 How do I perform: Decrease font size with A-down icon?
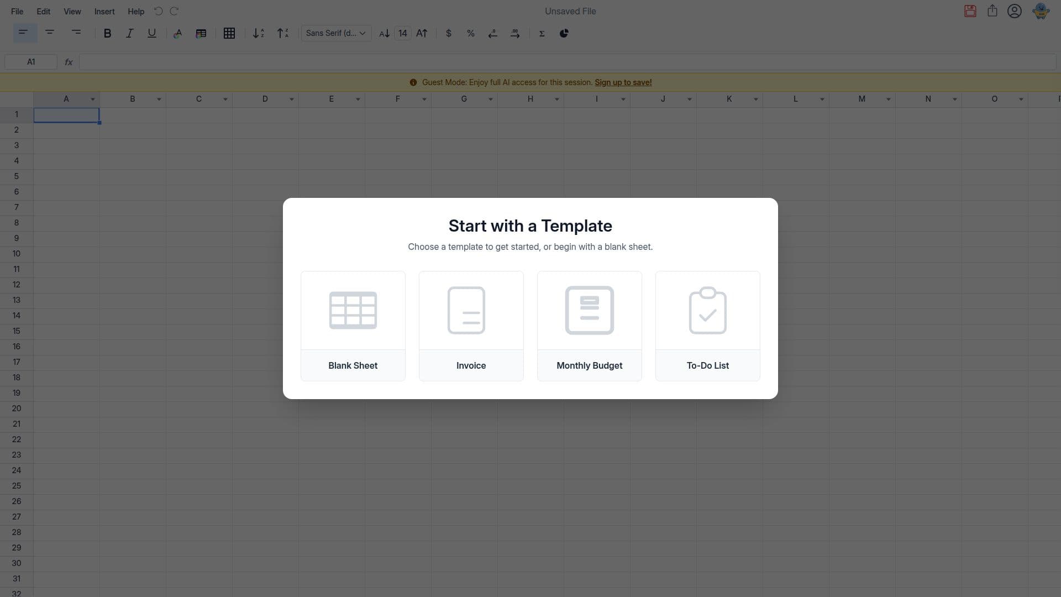tap(384, 33)
